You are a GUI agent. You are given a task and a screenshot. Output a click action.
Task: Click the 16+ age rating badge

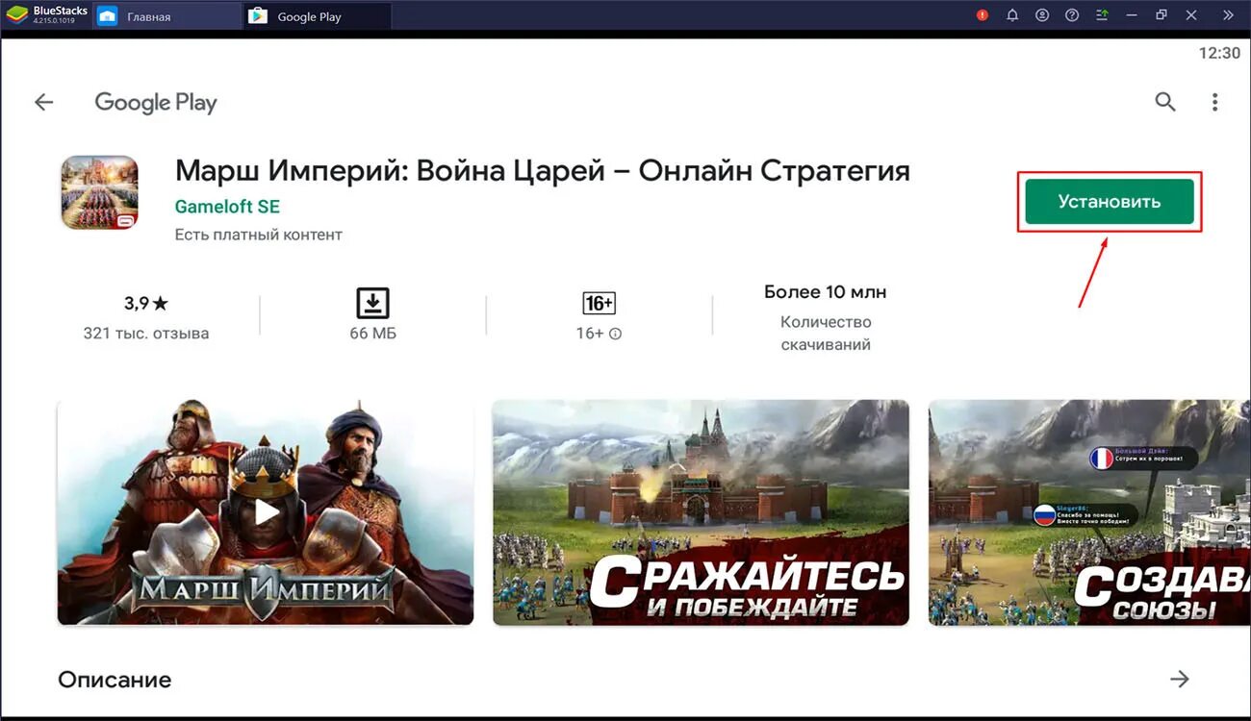pyautogui.click(x=599, y=304)
